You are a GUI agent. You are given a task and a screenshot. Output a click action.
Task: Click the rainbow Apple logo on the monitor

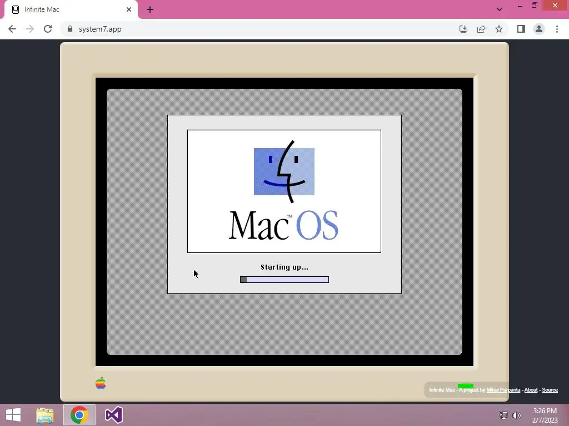[x=101, y=383]
